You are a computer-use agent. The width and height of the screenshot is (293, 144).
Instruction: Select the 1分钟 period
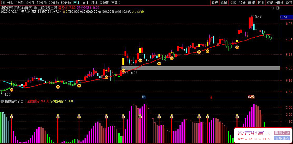[20, 3]
